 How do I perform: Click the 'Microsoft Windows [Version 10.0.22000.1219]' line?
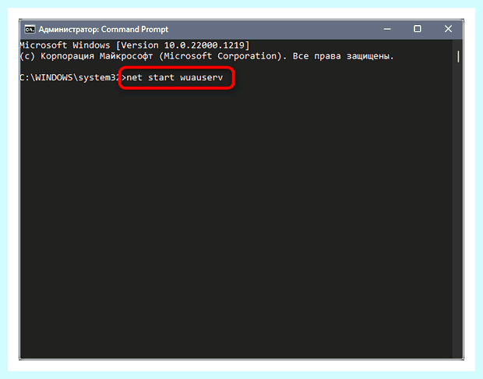134,45
